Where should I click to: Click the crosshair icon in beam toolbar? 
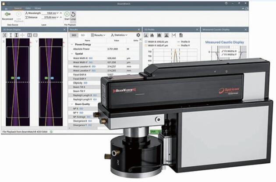coord(22,34)
